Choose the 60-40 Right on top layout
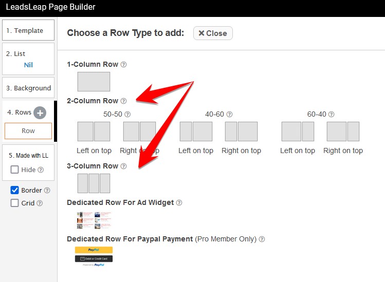Screen dimensions: 385x282 pos(343,131)
